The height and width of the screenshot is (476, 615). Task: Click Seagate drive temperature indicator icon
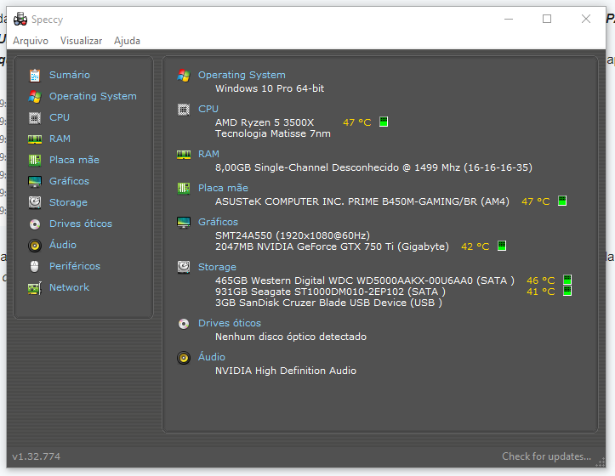(x=567, y=291)
